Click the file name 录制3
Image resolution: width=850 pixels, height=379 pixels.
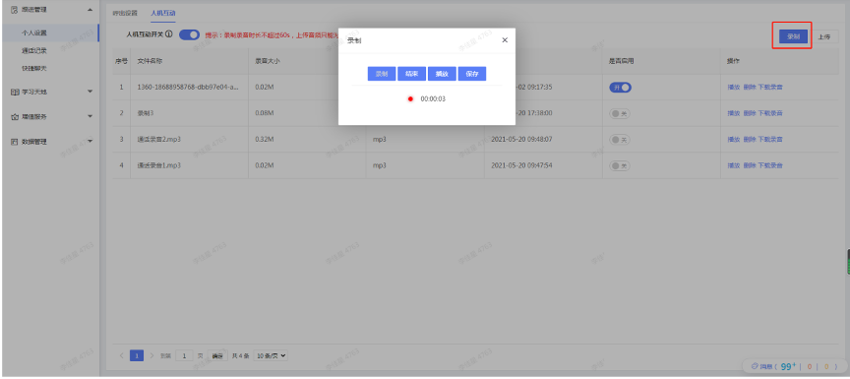146,113
